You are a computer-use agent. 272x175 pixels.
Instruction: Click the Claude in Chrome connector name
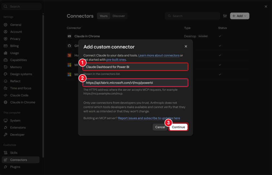(x=87, y=36)
